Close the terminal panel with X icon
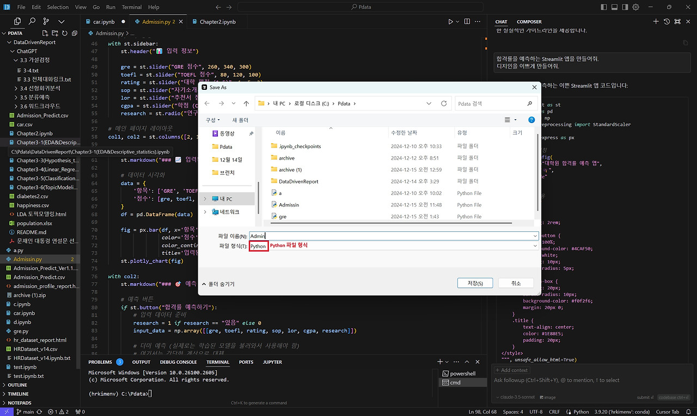697x416 pixels. pos(478,362)
